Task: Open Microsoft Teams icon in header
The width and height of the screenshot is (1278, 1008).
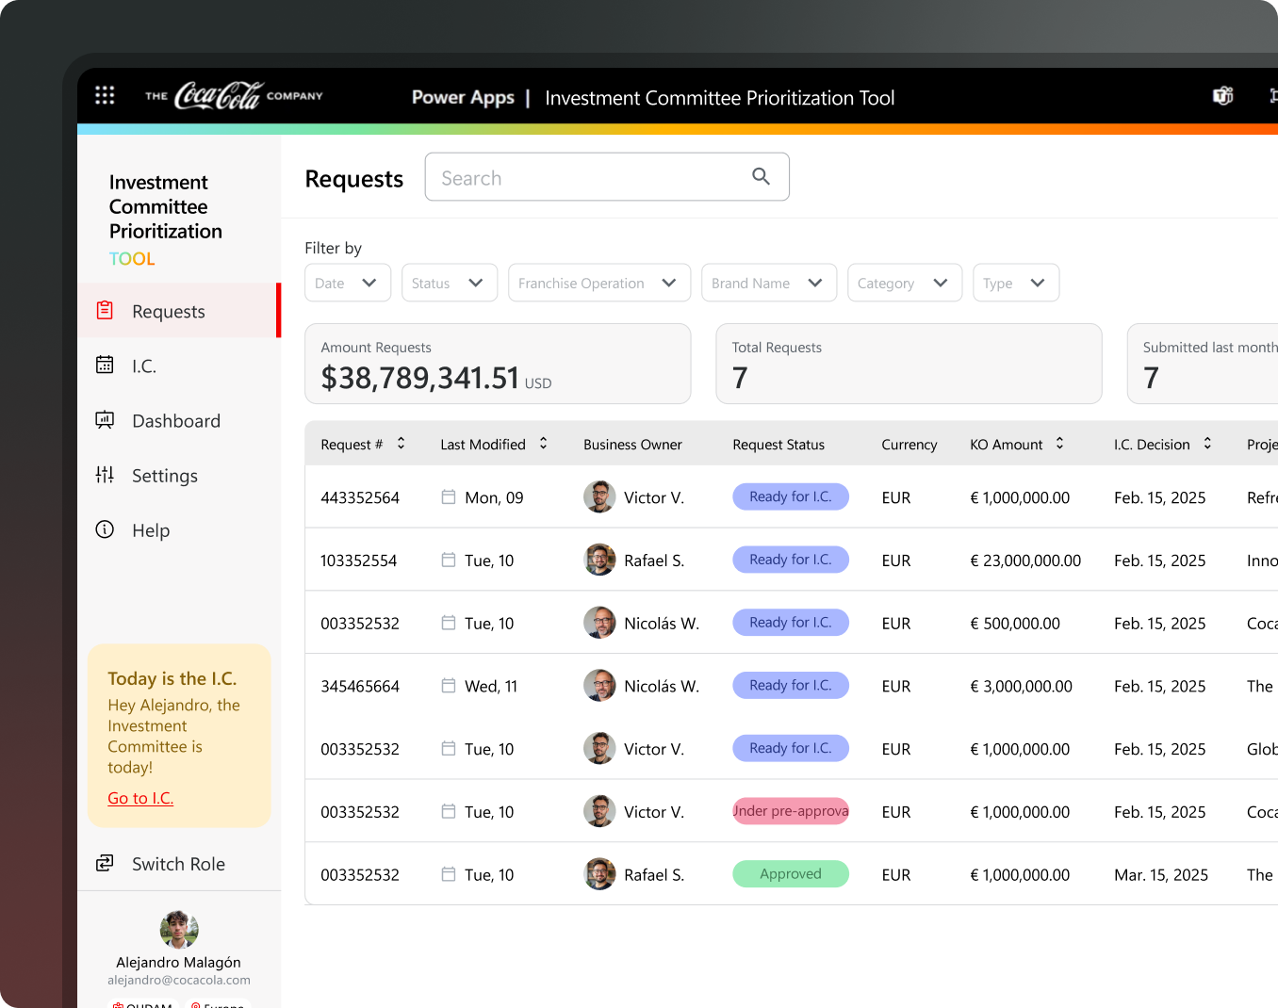Action: click(x=1223, y=95)
